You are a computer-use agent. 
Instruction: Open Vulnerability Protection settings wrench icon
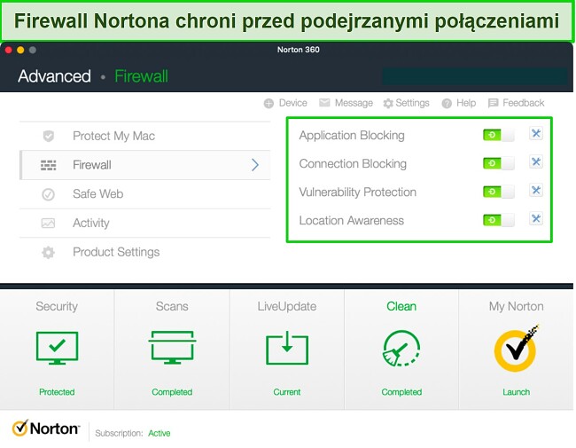pos(536,190)
